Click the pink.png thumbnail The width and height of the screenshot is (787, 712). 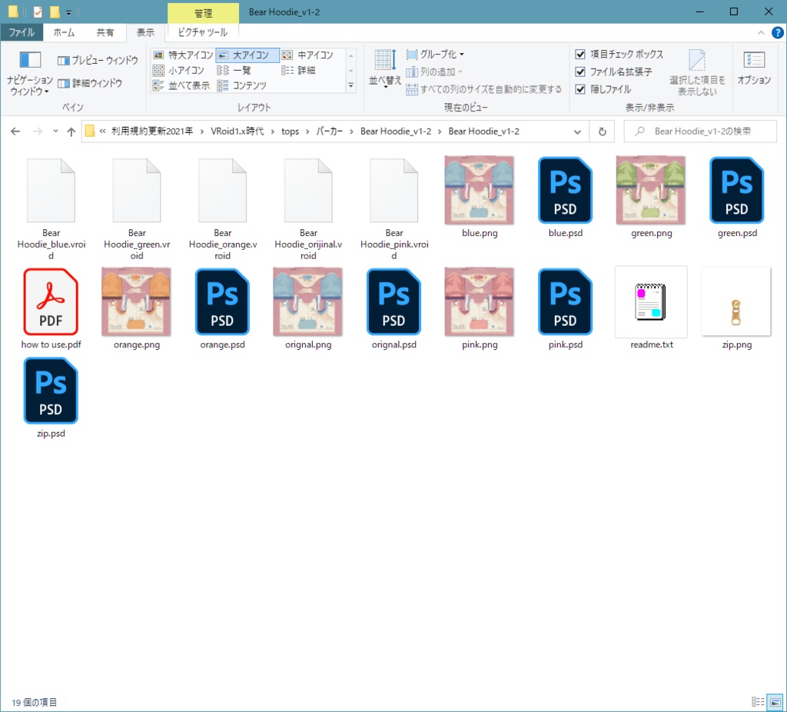point(480,301)
